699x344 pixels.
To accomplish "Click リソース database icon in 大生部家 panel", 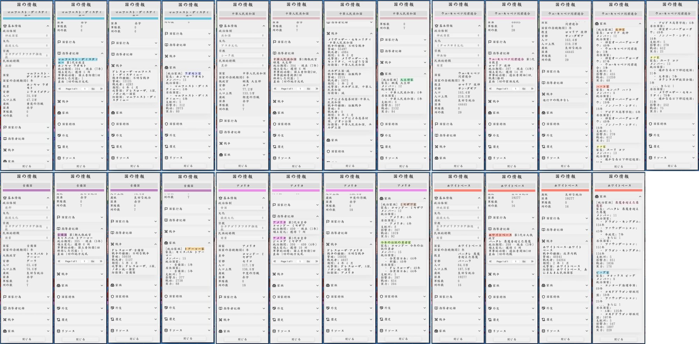I will point(382,158).
